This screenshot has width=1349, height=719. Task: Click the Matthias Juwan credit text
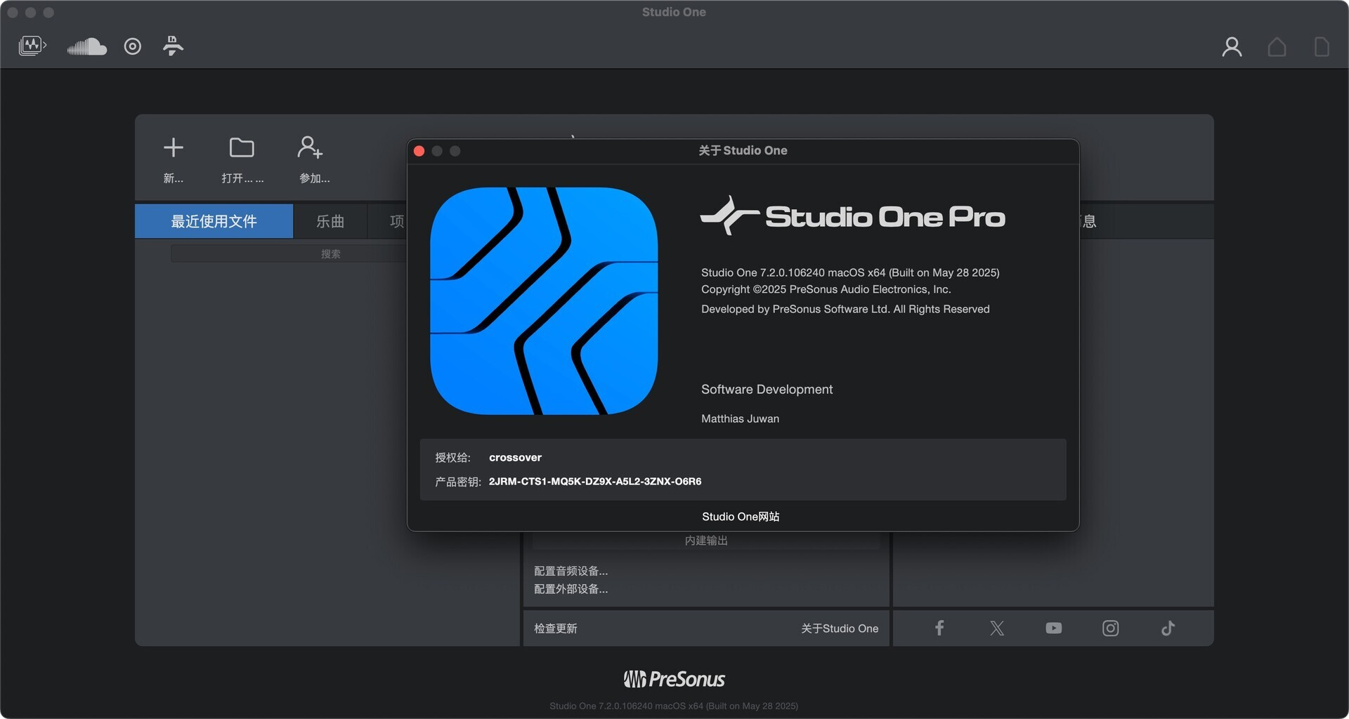(740, 418)
